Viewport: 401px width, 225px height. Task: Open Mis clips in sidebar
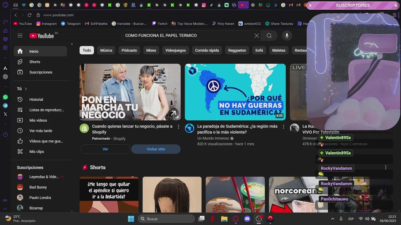[40, 152]
